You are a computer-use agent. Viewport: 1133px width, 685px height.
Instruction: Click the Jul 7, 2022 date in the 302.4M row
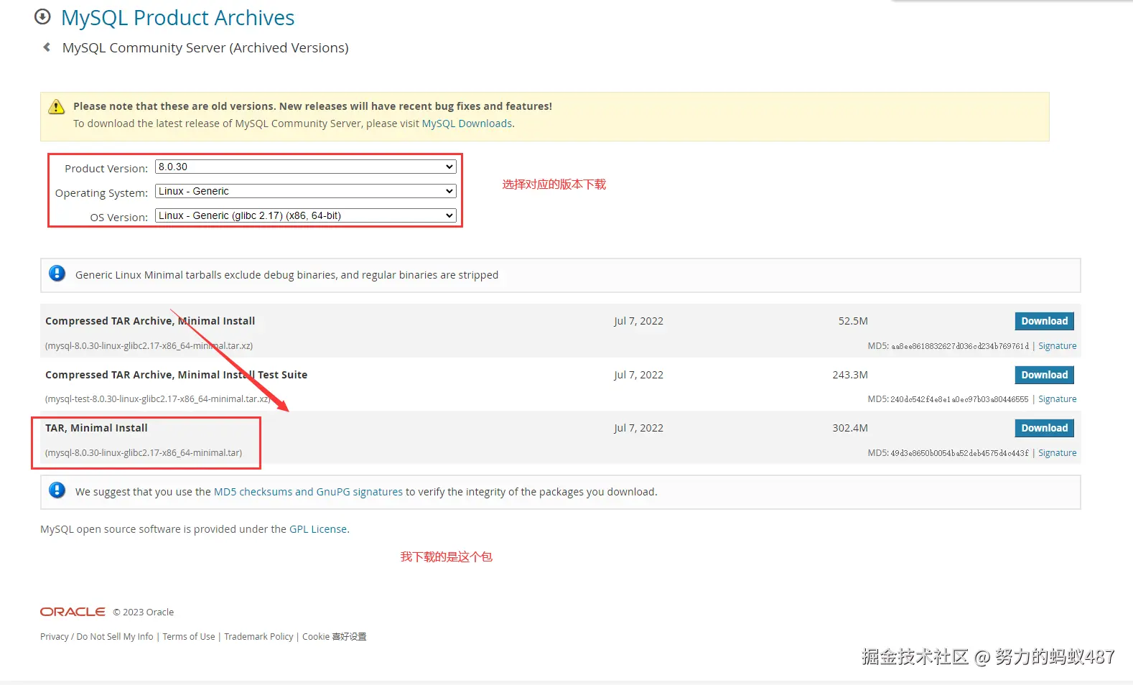pyautogui.click(x=638, y=428)
